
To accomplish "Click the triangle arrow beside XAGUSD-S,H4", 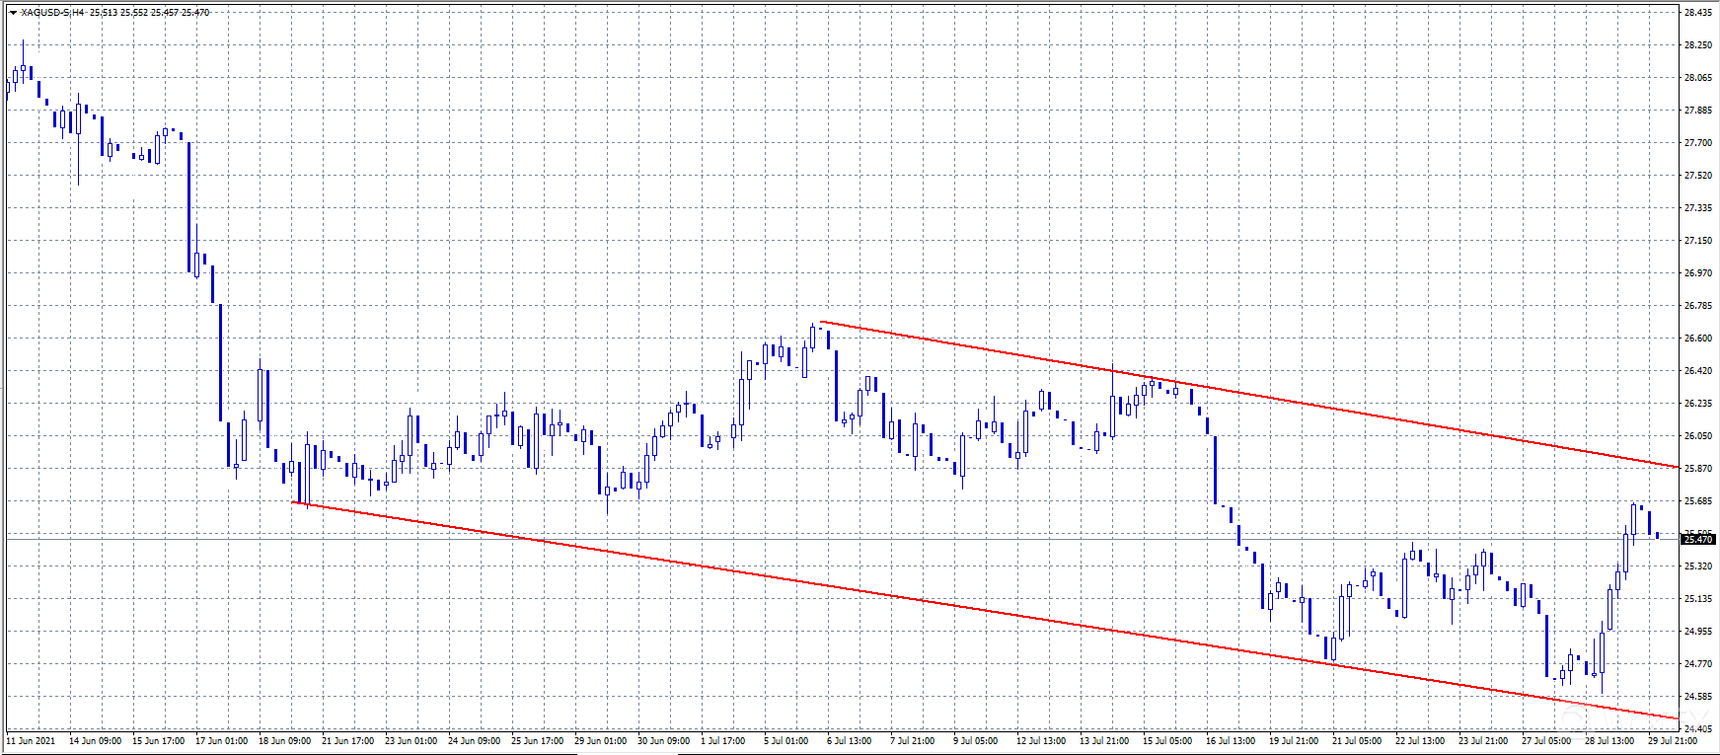I will tap(13, 13).
